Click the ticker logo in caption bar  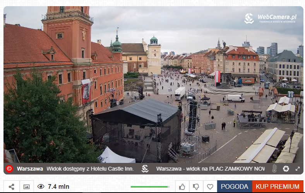point(145,169)
